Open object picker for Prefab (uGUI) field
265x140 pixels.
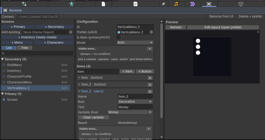click(x=151, y=32)
